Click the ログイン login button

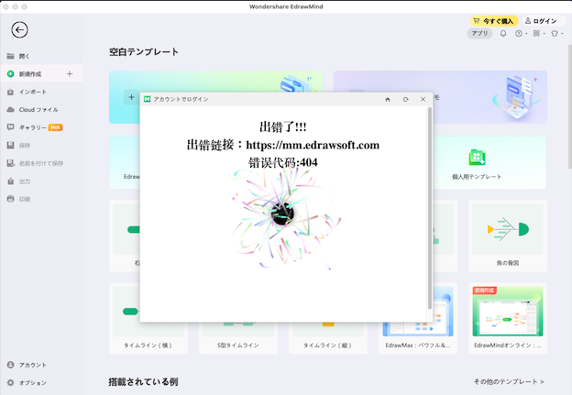click(x=541, y=21)
